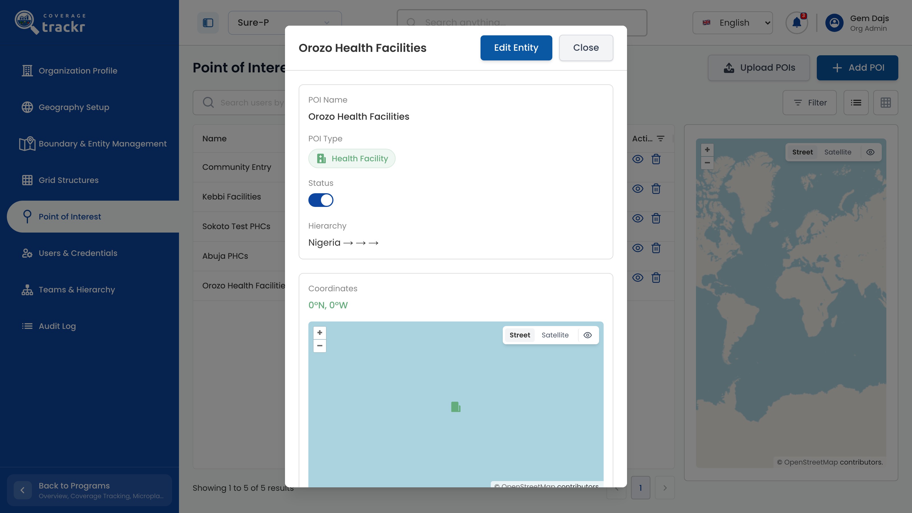The width and height of the screenshot is (912, 513).
Task: Click the Health Facility type badge
Action: (352, 159)
